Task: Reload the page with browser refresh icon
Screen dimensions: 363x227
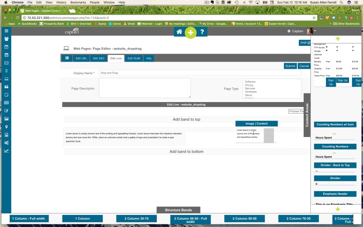Action: tap(17, 18)
